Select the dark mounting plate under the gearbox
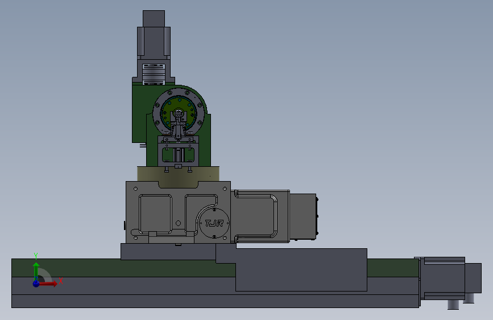The width and height of the screenshot is (493, 320). (168, 251)
